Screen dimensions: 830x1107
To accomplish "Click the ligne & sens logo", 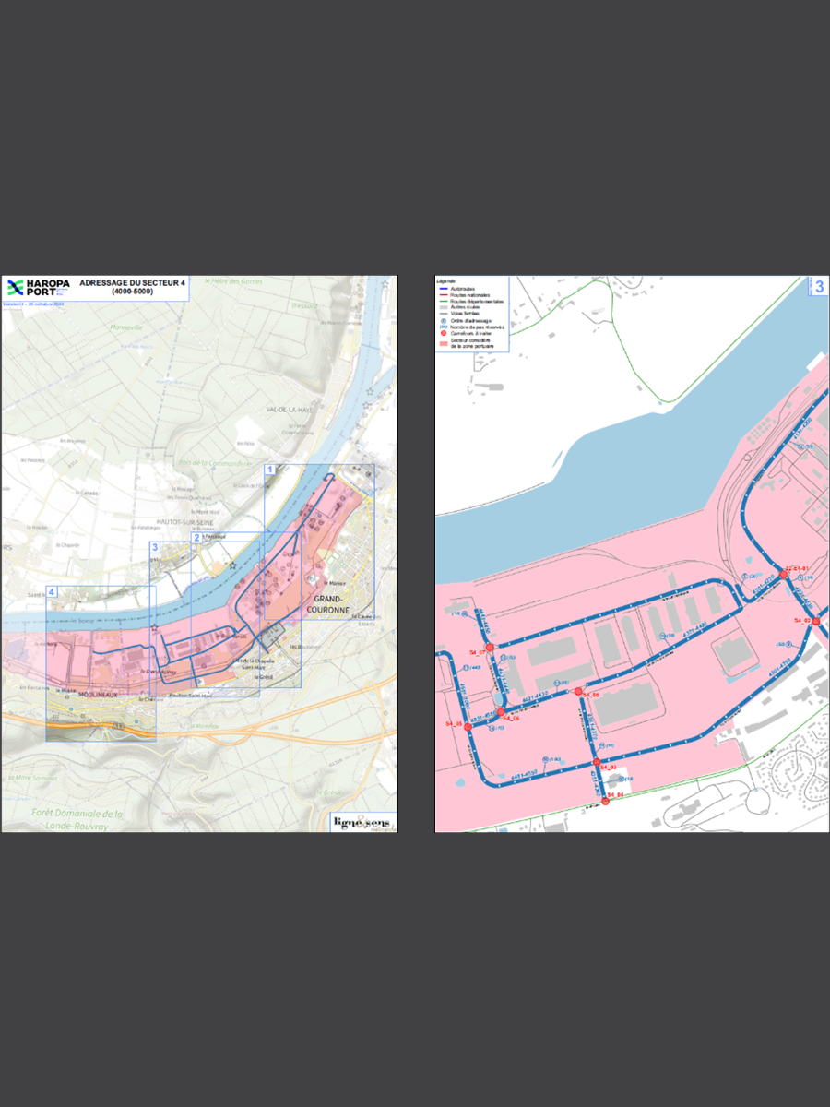I will (x=362, y=822).
